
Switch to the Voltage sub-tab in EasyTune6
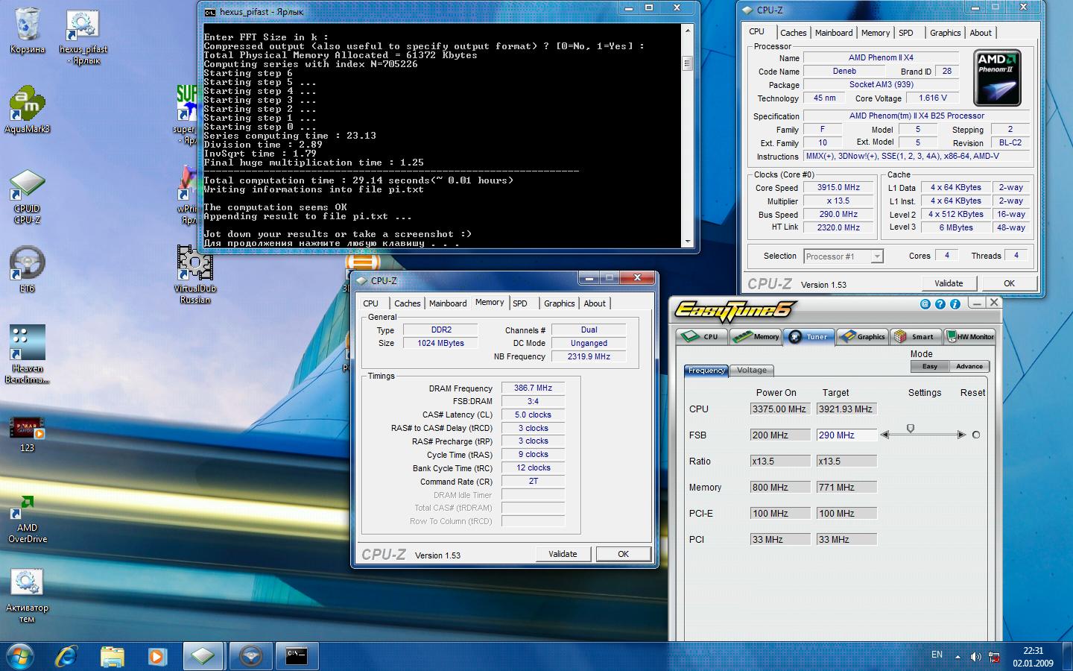point(752,370)
